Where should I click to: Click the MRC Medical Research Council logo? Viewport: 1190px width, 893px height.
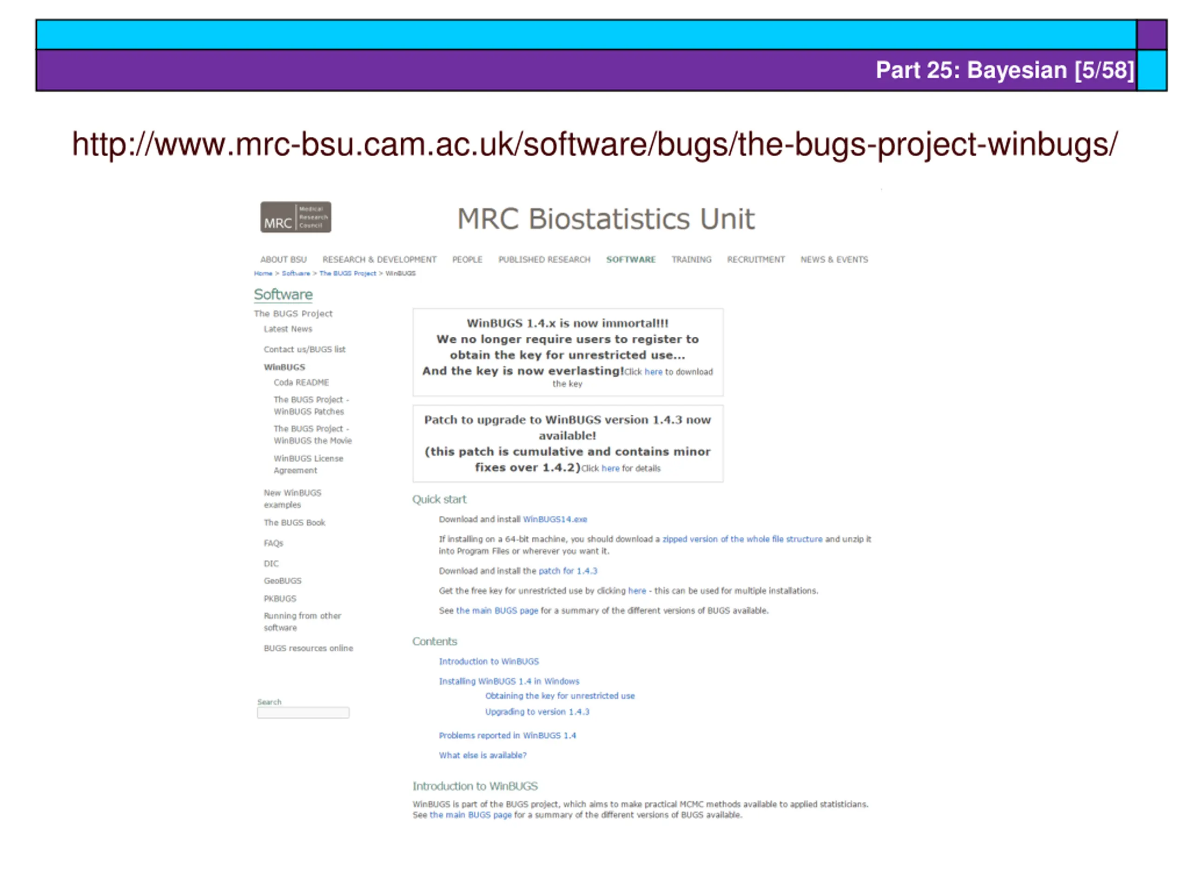tap(295, 217)
